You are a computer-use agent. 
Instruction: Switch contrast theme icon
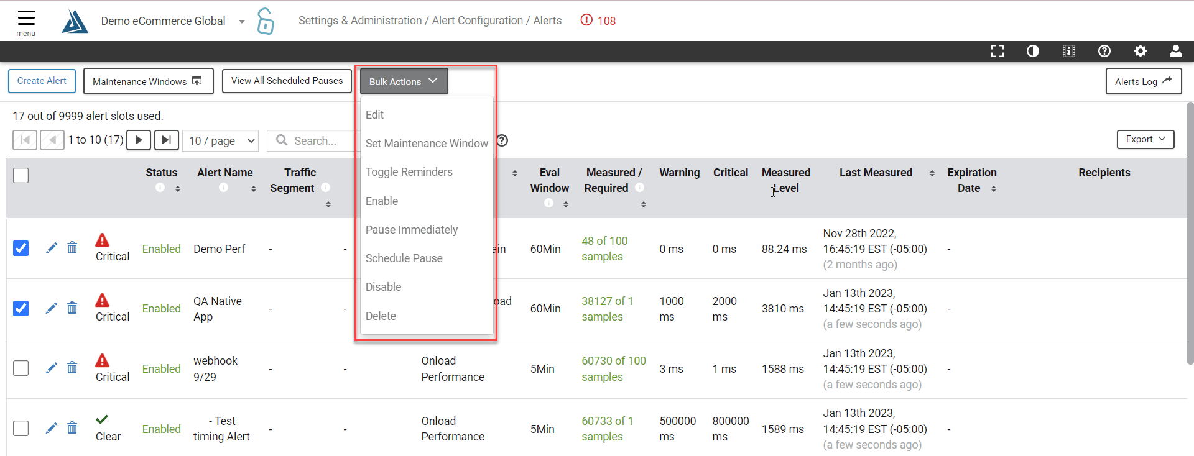coord(1033,51)
